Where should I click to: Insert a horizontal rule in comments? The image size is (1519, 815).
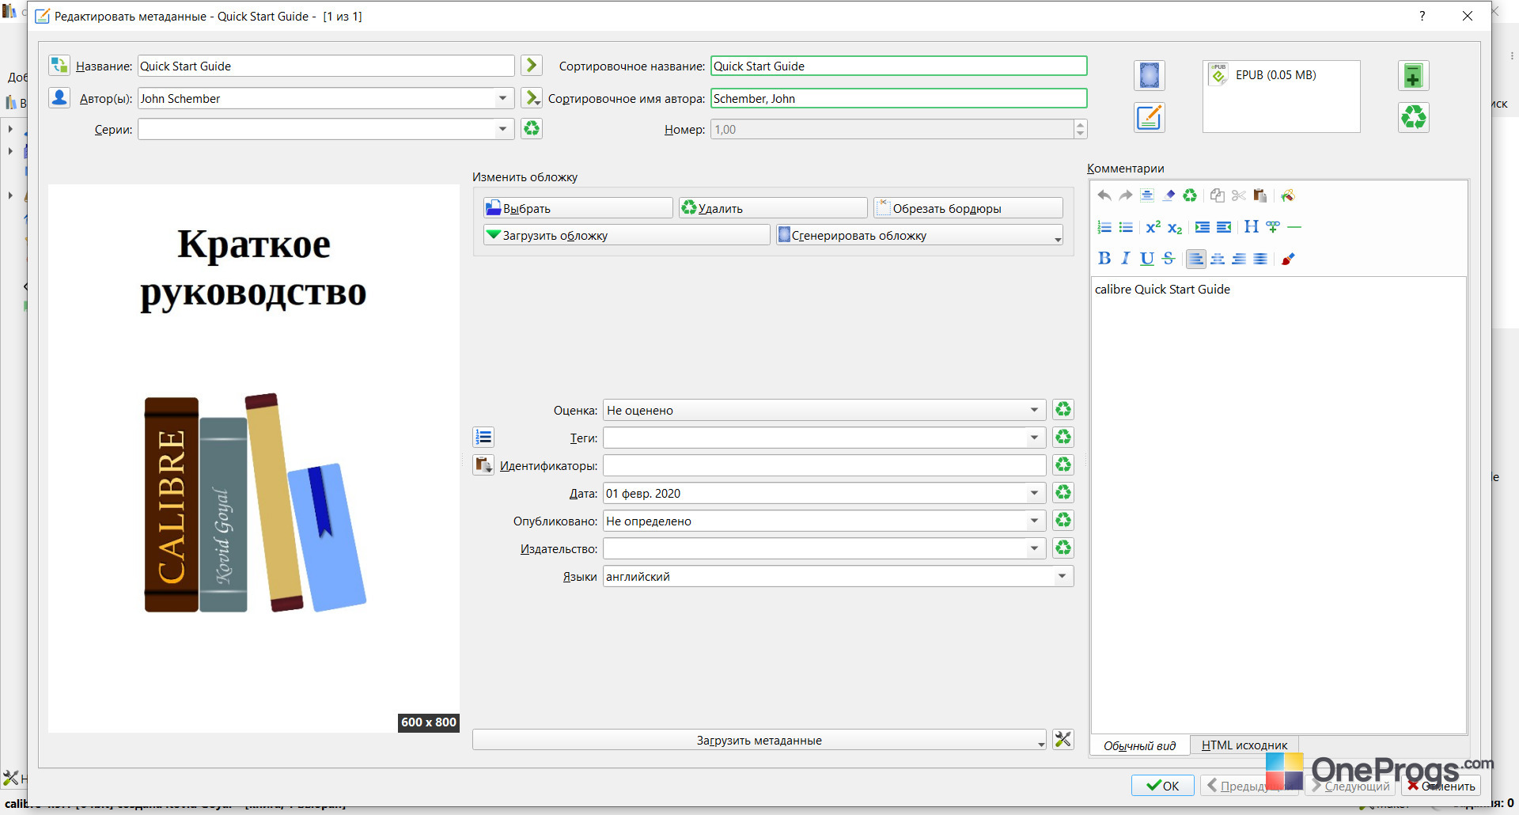click(1294, 227)
